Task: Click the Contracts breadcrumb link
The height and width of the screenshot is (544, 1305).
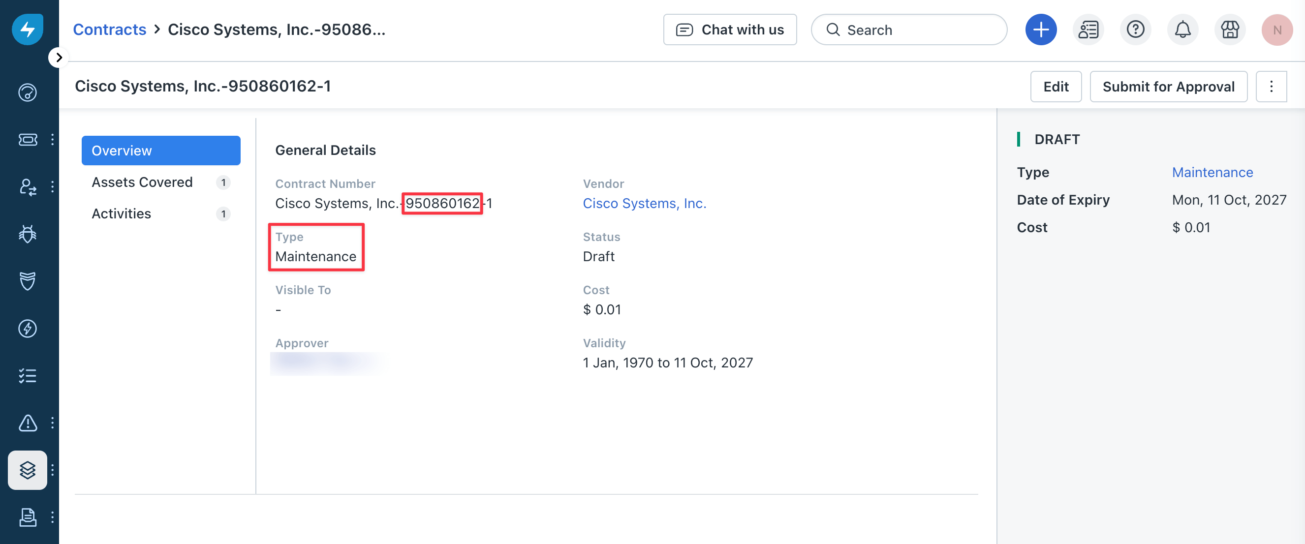Action: click(x=109, y=30)
